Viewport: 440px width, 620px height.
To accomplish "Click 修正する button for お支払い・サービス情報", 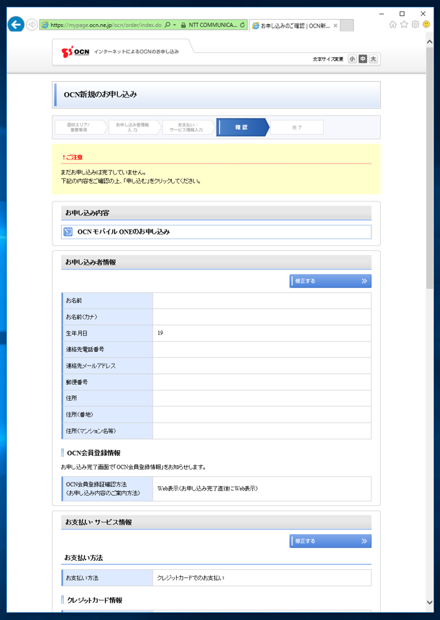I will point(330,541).
